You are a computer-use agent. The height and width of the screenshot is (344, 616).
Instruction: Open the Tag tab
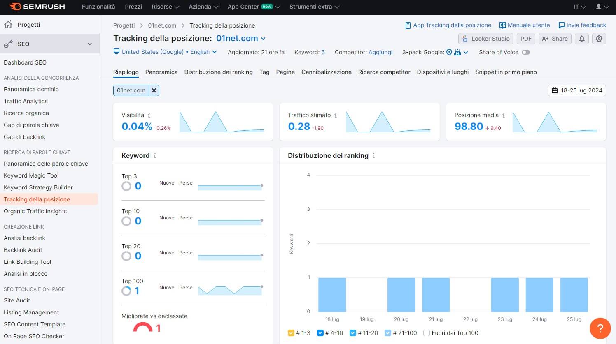click(x=264, y=72)
